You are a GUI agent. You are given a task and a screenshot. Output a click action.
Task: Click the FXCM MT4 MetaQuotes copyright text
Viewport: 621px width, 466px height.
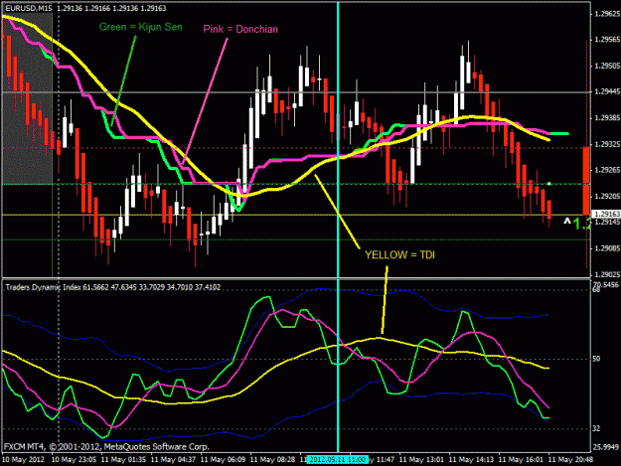pyautogui.click(x=106, y=447)
